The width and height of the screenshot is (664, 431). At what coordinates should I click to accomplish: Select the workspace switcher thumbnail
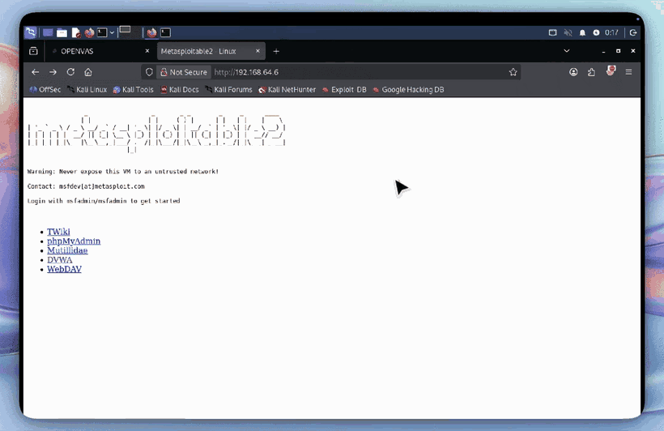click(125, 30)
